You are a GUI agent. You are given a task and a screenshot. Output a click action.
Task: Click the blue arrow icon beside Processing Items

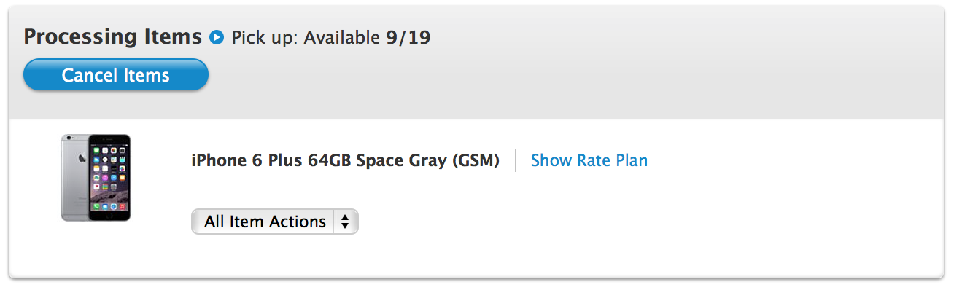pos(216,36)
